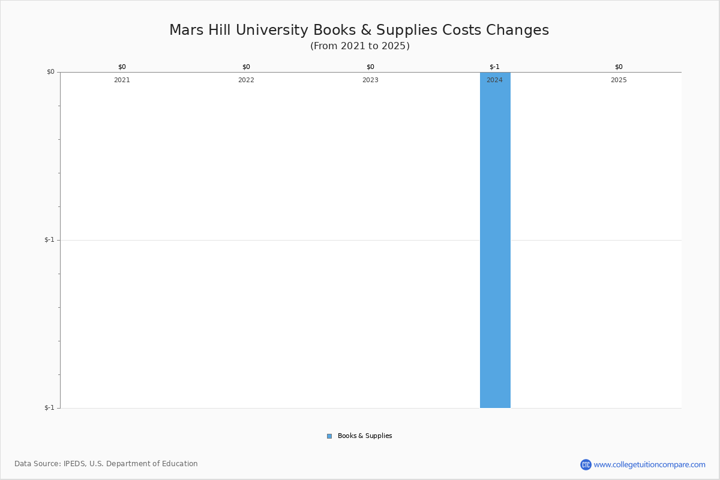Click the 2023 year axis label
720x480 pixels.
[370, 80]
